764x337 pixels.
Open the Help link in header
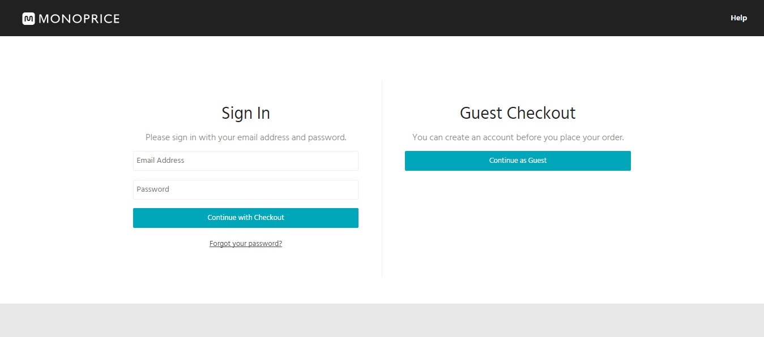[739, 18]
